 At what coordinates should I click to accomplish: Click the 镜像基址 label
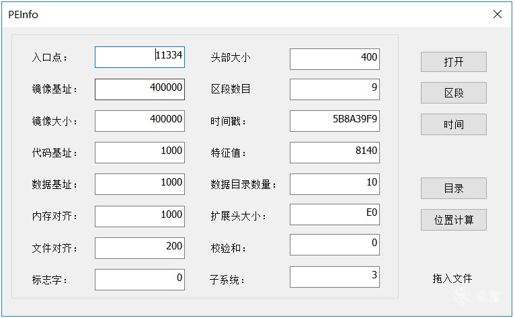click(x=54, y=89)
